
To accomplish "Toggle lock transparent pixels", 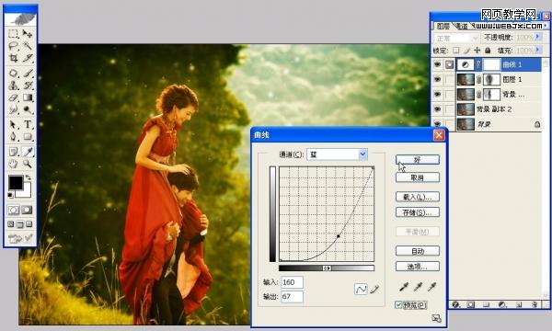I will [x=456, y=51].
